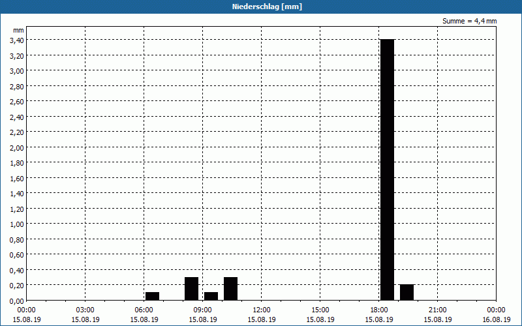The width and height of the screenshot is (522, 326).
Task: Click the y-axis value 3,40
Action: tap(17, 40)
